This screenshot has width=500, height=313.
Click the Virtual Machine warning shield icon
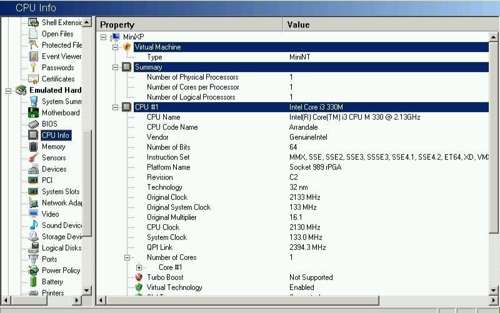(x=127, y=47)
